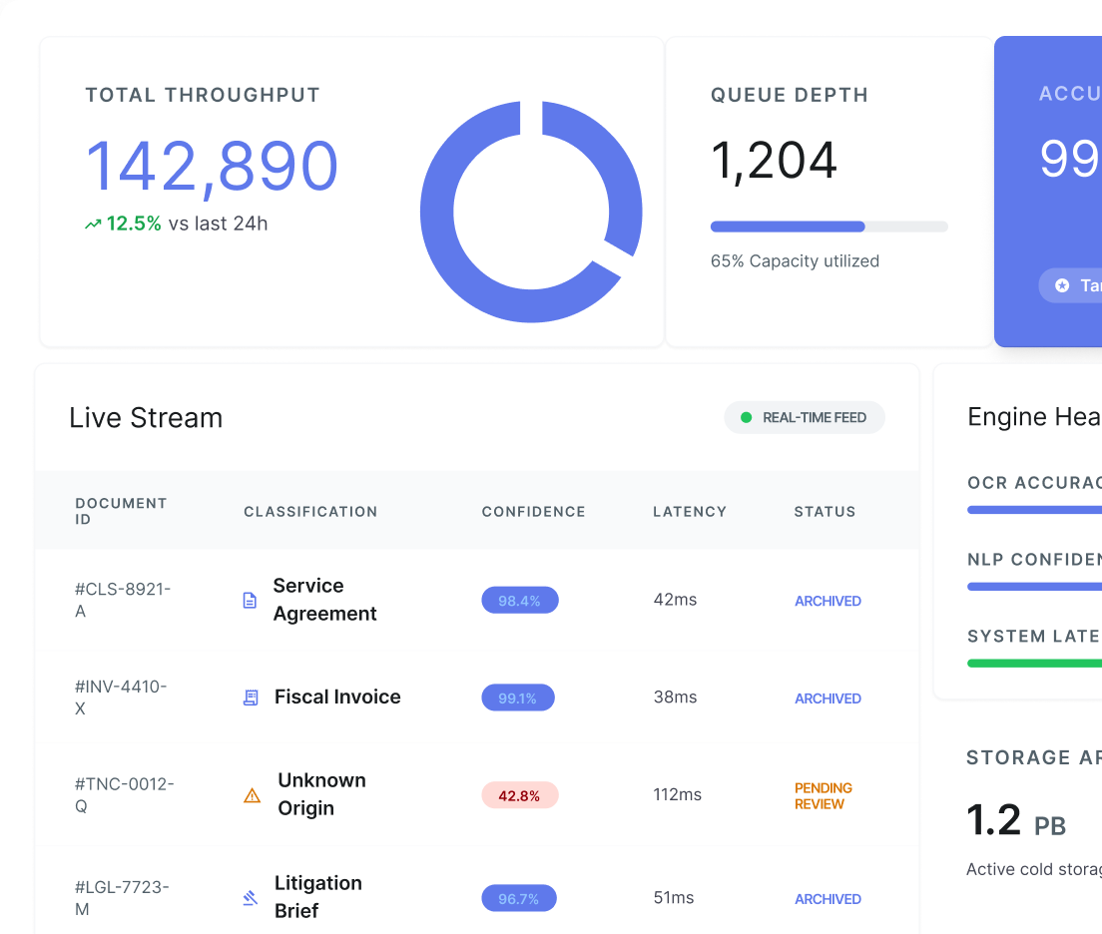Click the Litigation Brief classification
The width and height of the screenshot is (1102, 934).
pos(318,897)
